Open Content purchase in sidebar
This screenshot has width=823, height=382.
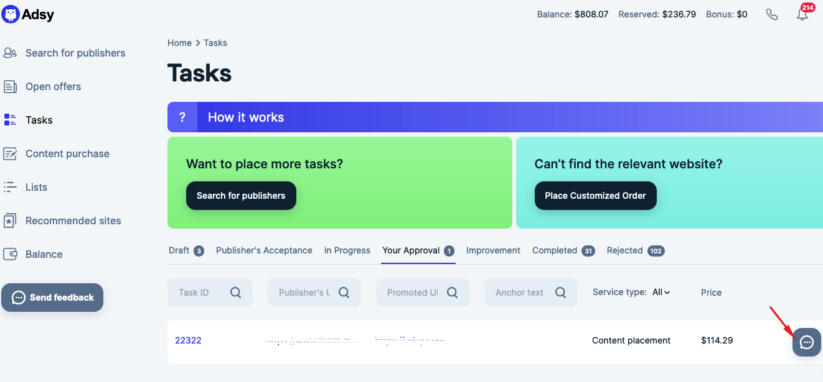coord(67,153)
